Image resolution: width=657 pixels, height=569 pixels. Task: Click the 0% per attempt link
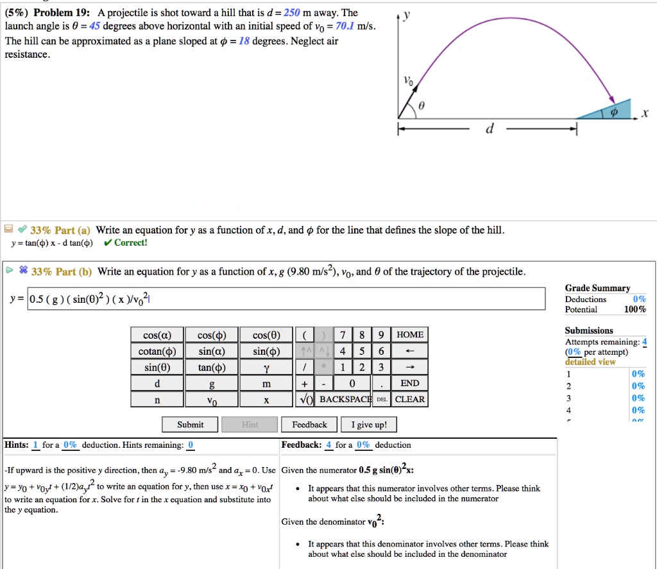pyautogui.click(x=574, y=352)
